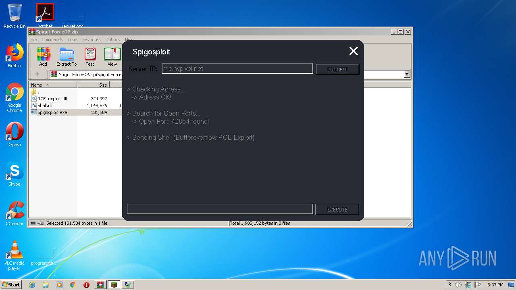Open Recycle Bin on the desktop
Screen dimensions: 516x290
pos(15,16)
